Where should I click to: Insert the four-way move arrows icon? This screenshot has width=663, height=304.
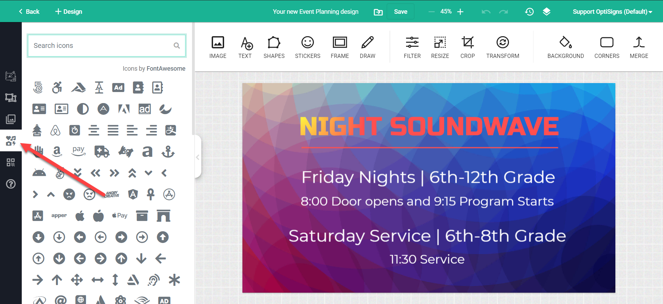pos(77,280)
